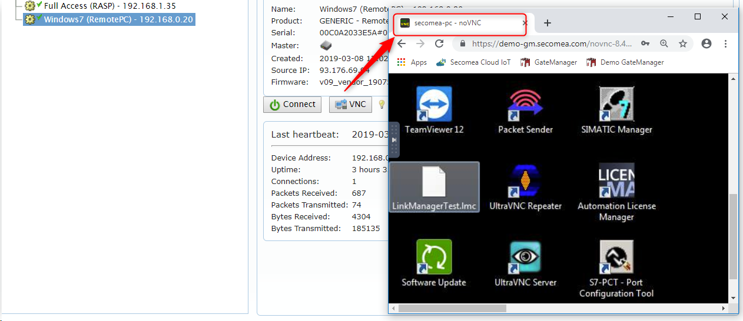Reload the noVNC page
The width and height of the screenshot is (743, 321).
pos(439,44)
